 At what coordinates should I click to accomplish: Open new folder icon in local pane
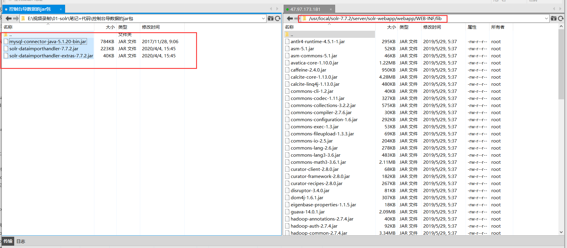270,18
